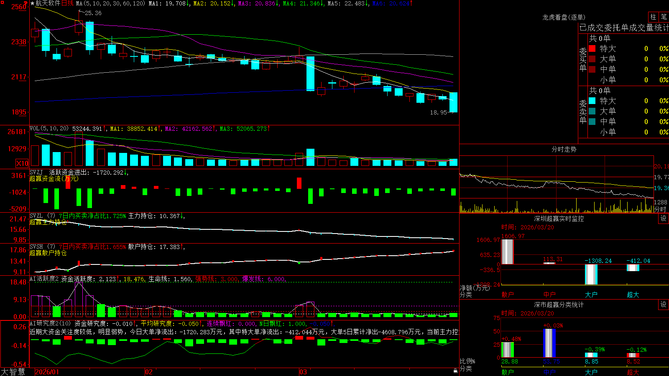
Task: Select the dark red 中单 buy swatch
Action: point(592,69)
